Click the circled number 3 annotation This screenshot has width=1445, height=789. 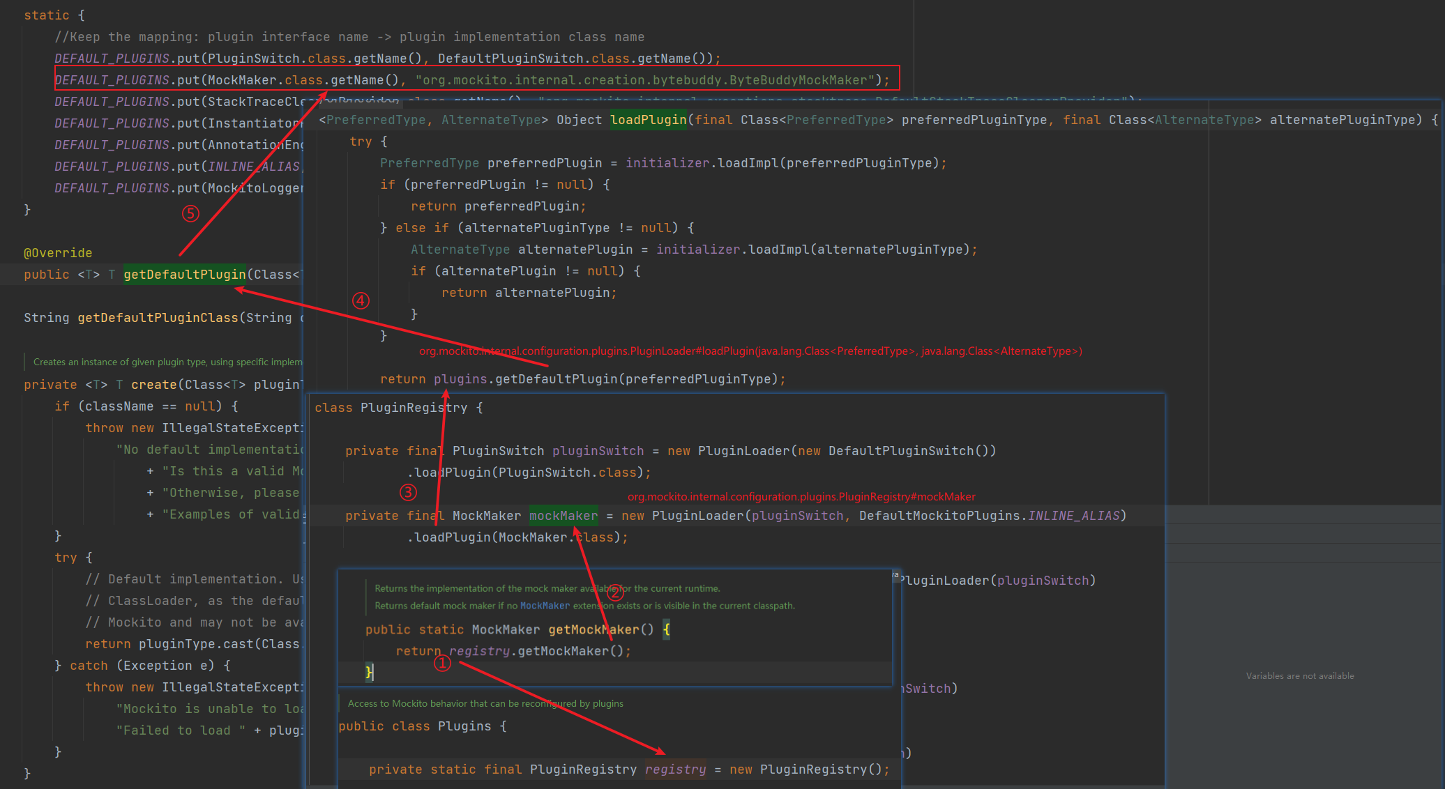click(x=408, y=492)
